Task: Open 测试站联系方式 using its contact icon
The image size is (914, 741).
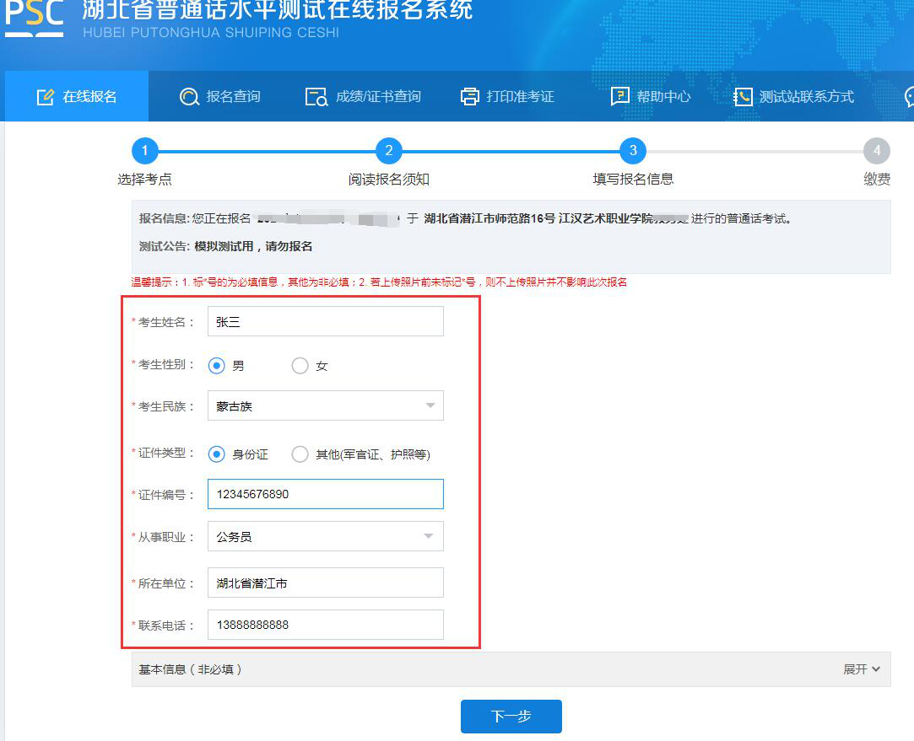Action: coord(742,95)
